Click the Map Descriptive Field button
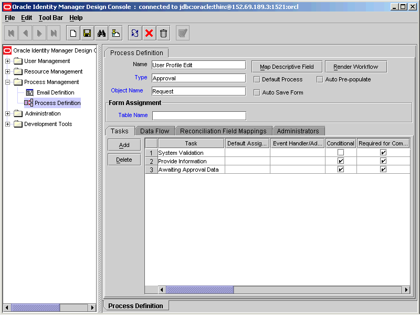The height and width of the screenshot is (315, 420). (287, 66)
